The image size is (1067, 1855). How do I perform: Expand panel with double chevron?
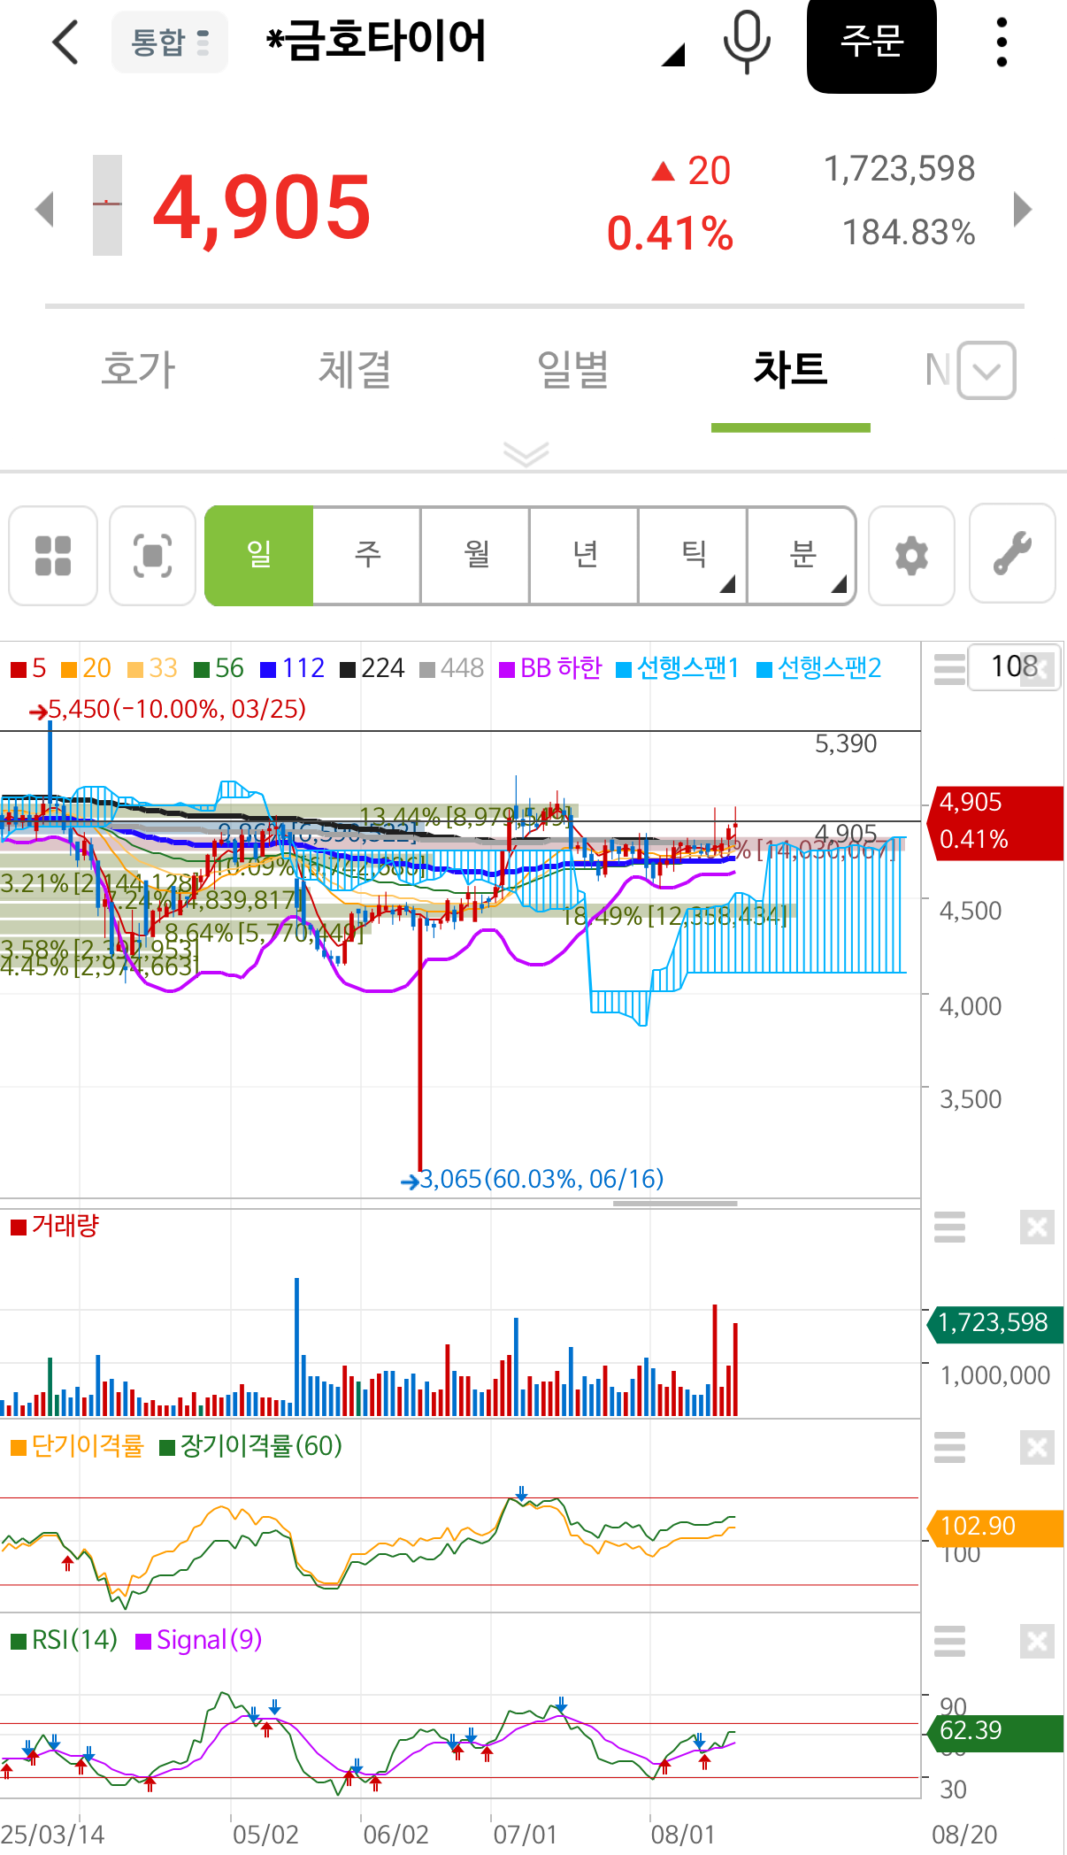tap(526, 454)
